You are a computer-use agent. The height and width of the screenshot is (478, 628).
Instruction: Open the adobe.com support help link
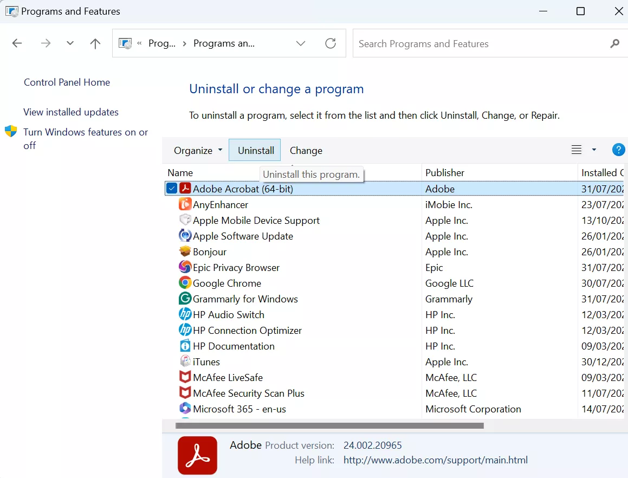435,460
